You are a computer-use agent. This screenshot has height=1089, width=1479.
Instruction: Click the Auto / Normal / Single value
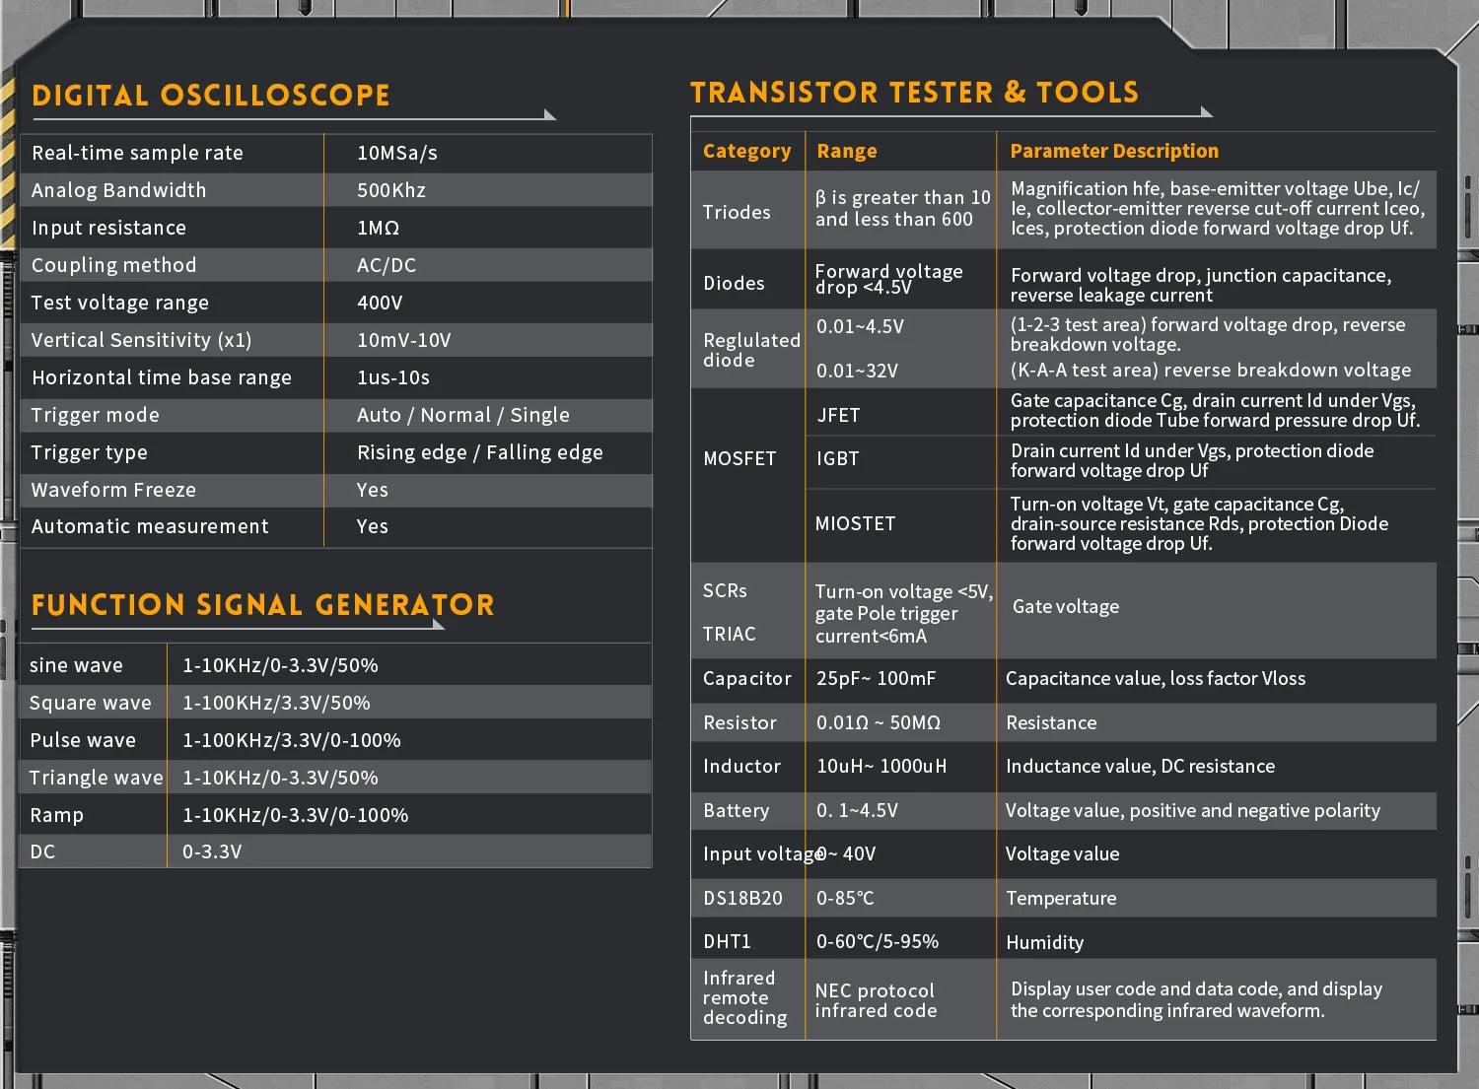pos(462,415)
